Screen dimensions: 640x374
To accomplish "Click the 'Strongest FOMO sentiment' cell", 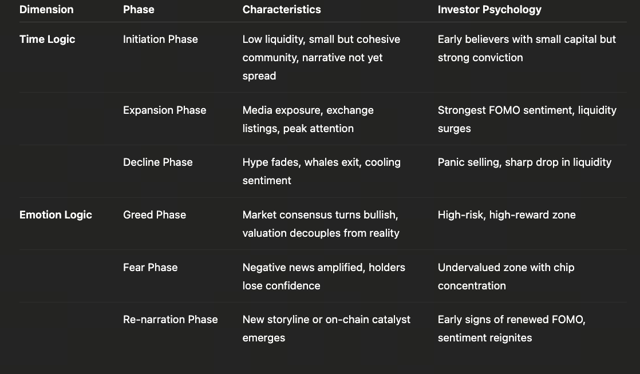I will click(x=527, y=110).
